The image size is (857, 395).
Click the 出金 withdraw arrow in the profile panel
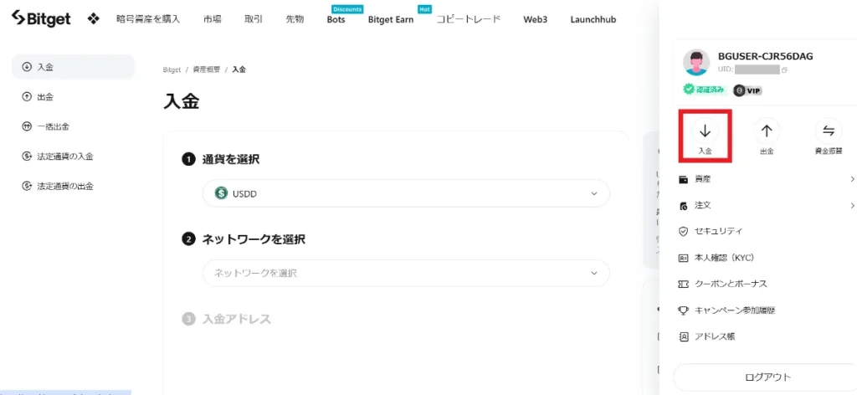(x=767, y=131)
